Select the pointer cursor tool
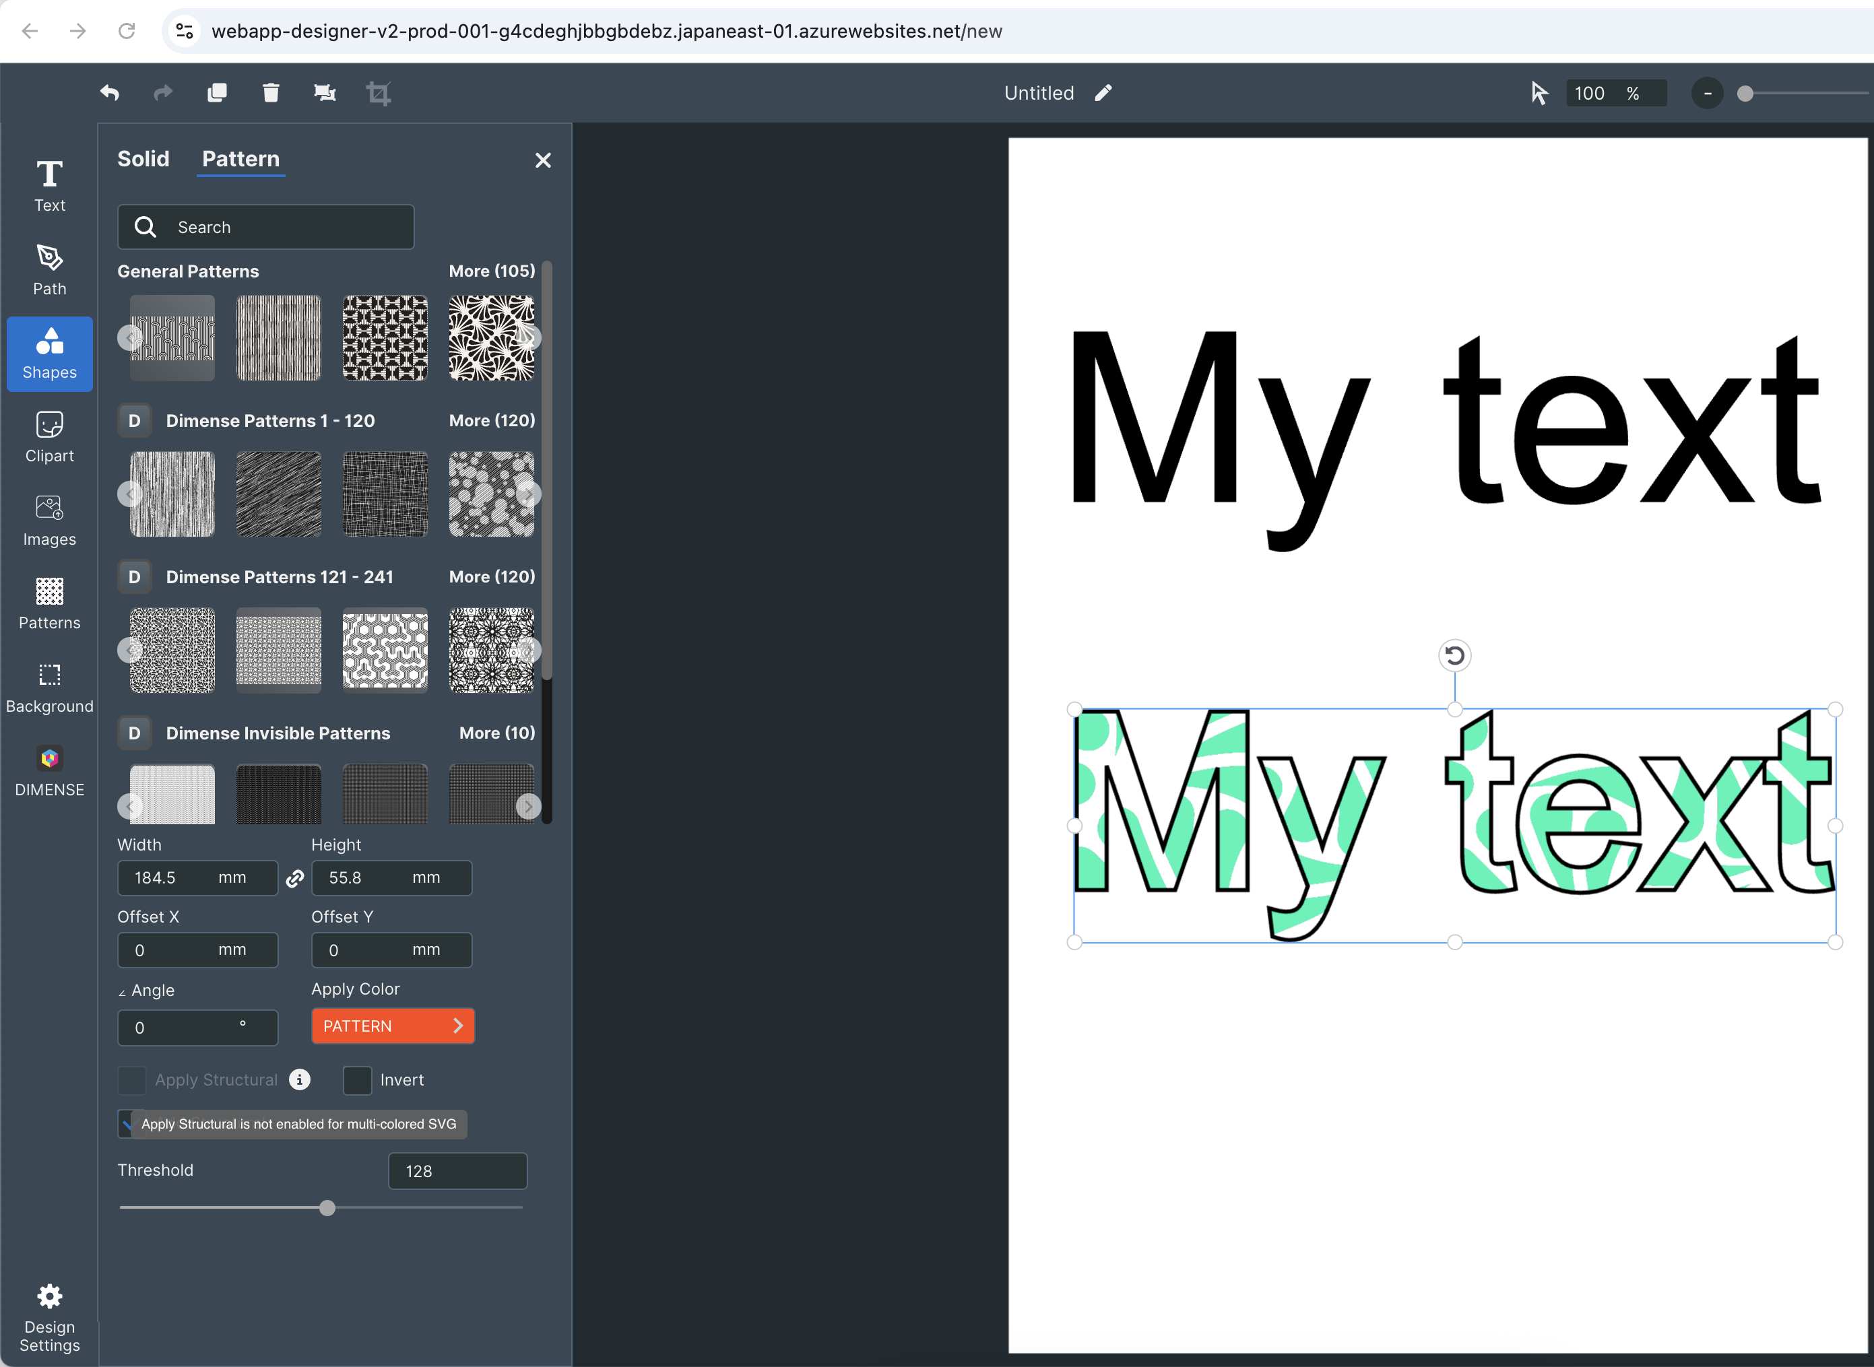This screenshot has width=1874, height=1367. pos(1539,93)
